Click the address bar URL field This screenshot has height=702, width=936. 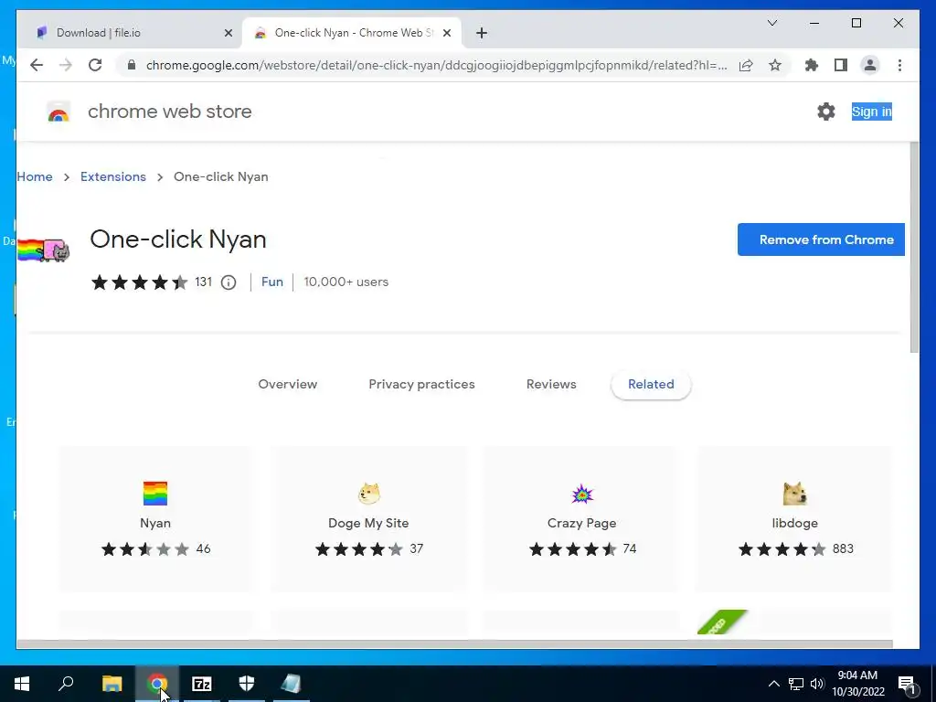click(x=436, y=65)
